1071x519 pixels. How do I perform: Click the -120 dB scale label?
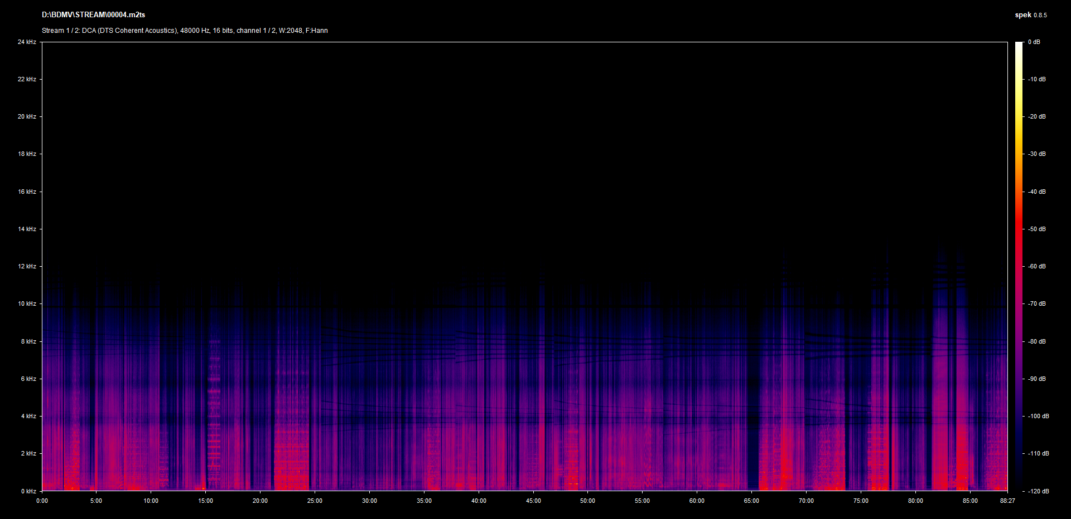pos(1038,491)
